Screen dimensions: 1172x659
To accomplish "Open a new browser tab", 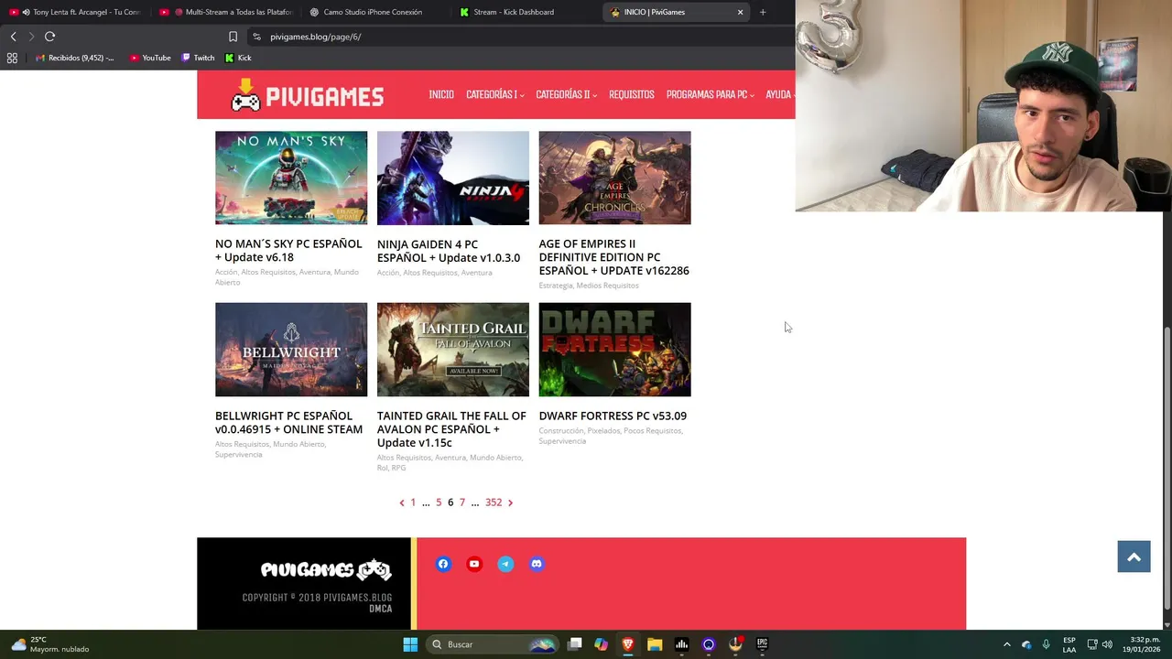I will click(762, 12).
